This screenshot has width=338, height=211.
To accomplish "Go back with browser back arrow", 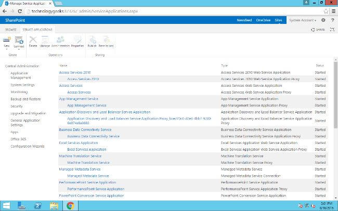I will 5,11.
